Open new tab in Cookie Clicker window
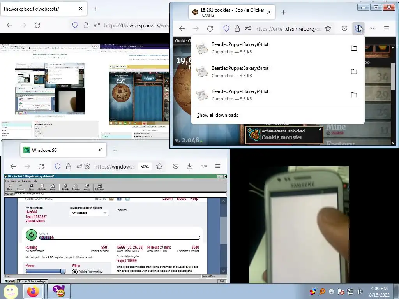This screenshot has width=399, height=299. (283, 12)
